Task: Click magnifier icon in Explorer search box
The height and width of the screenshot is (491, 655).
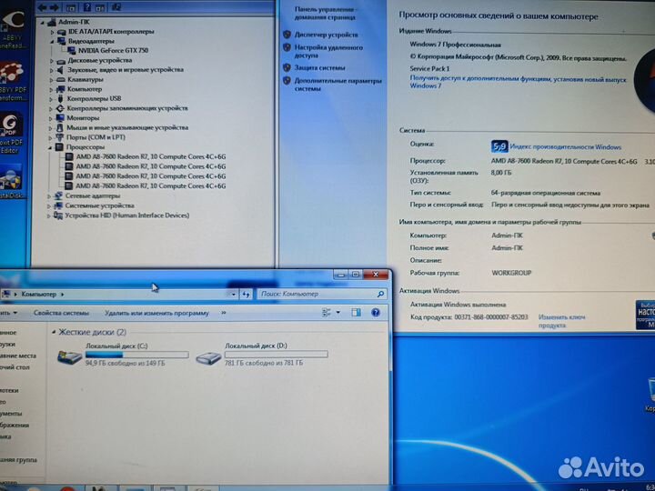Action: pyautogui.click(x=380, y=295)
